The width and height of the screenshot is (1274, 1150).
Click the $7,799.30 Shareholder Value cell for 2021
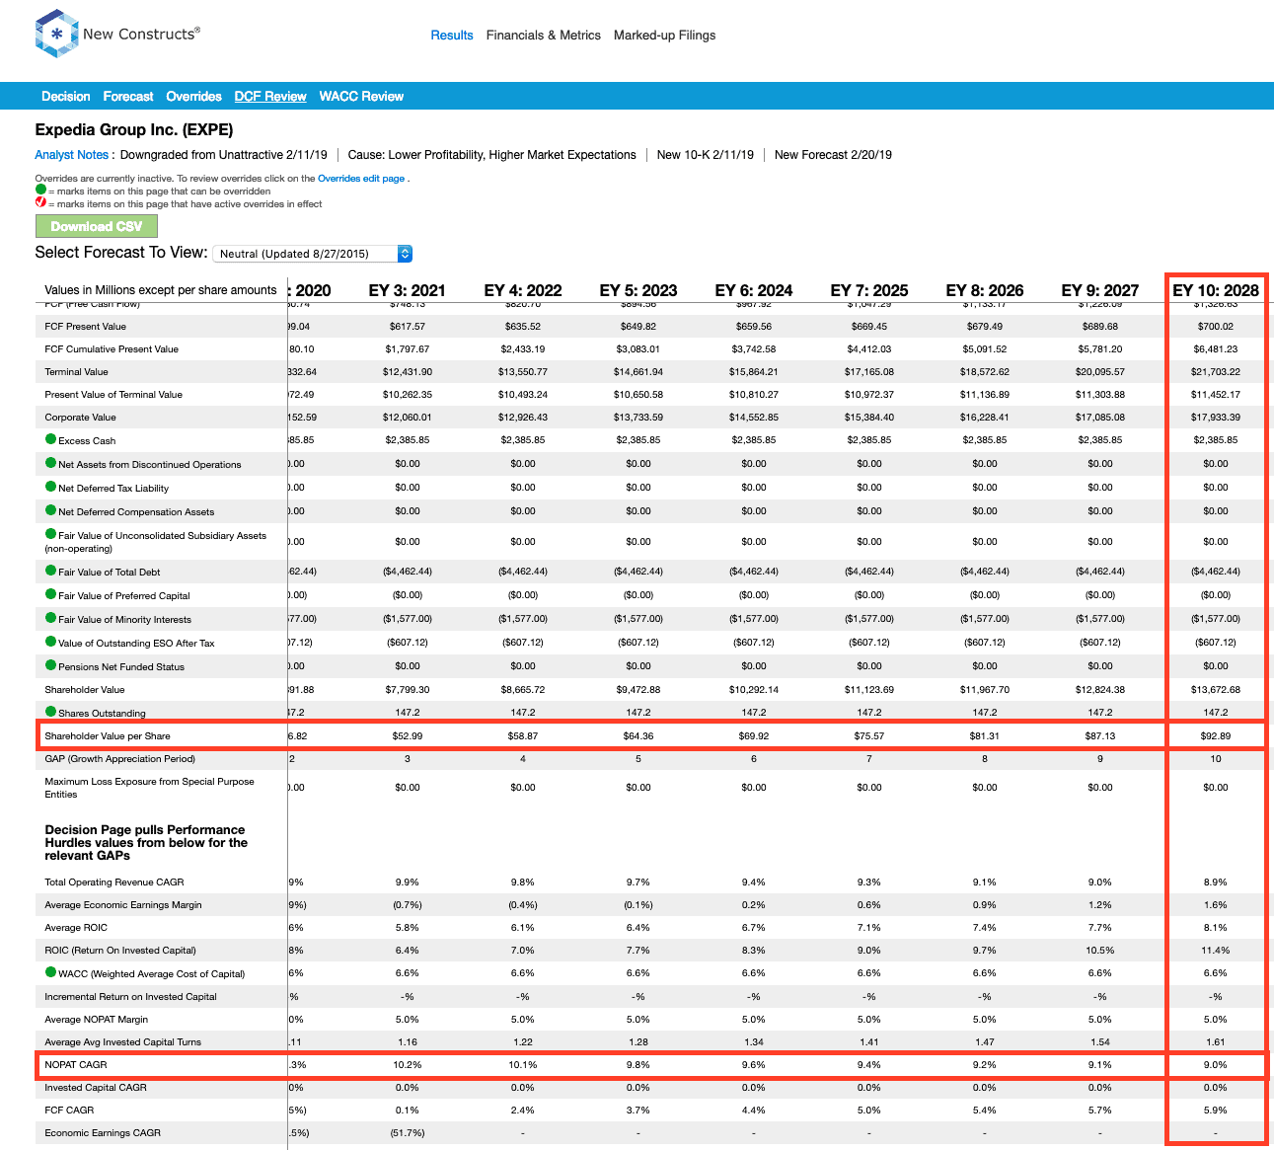[408, 689]
